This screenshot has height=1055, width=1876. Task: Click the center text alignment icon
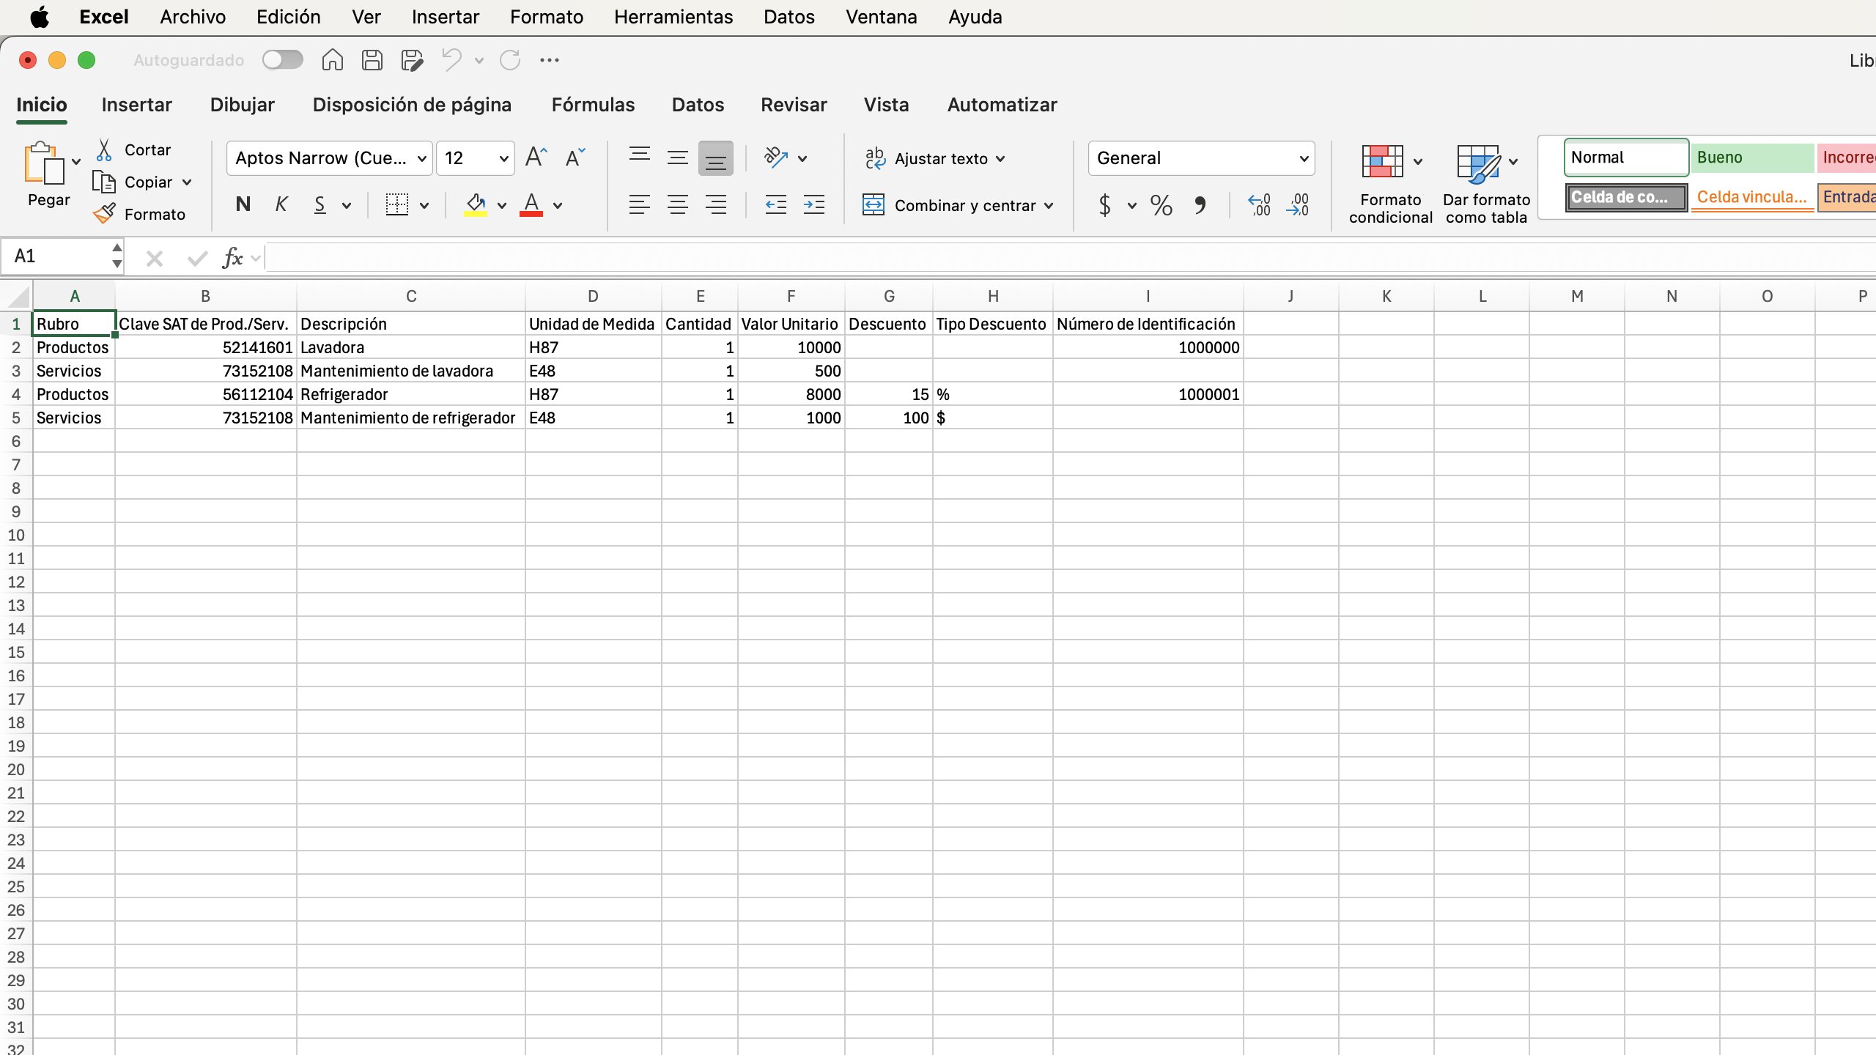point(677,204)
